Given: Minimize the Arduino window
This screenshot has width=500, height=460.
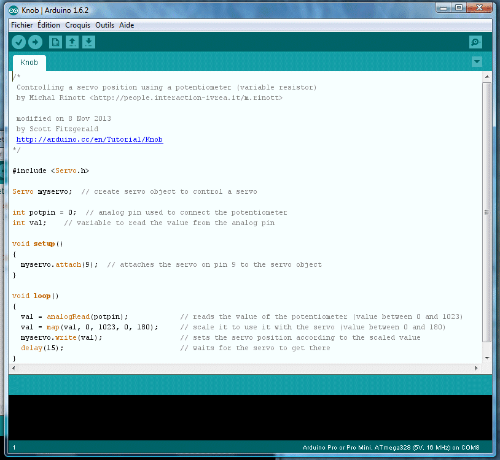Looking at the screenshot, I should point(443,8).
